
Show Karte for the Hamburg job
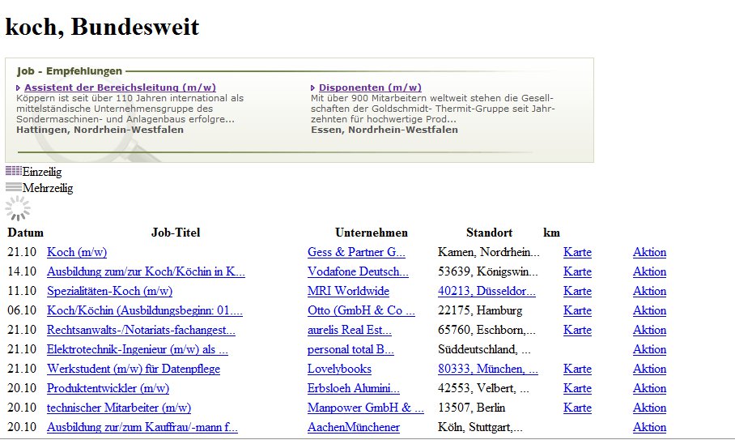tap(577, 310)
